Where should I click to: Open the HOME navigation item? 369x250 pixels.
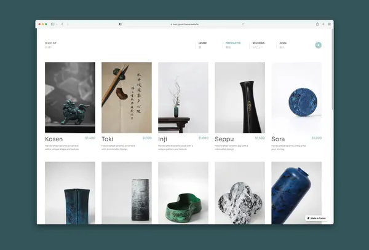point(202,45)
